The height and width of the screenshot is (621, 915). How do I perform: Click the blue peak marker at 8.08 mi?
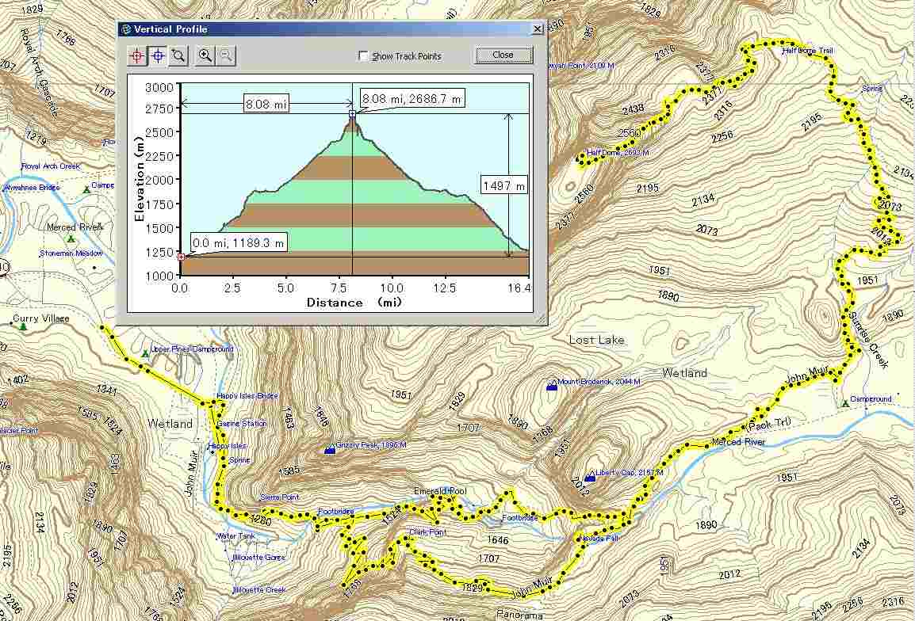pyautogui.click(x=352, y=114)
